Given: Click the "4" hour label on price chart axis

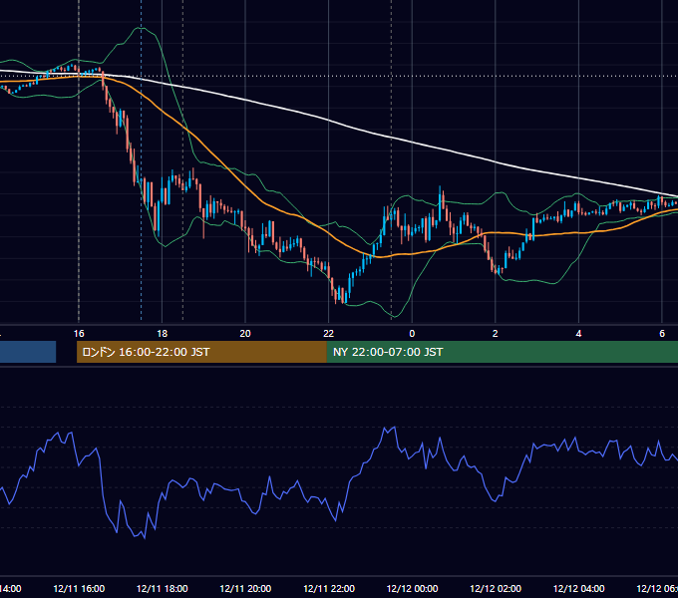Looking at the screenshot, I should pos(578,334).
